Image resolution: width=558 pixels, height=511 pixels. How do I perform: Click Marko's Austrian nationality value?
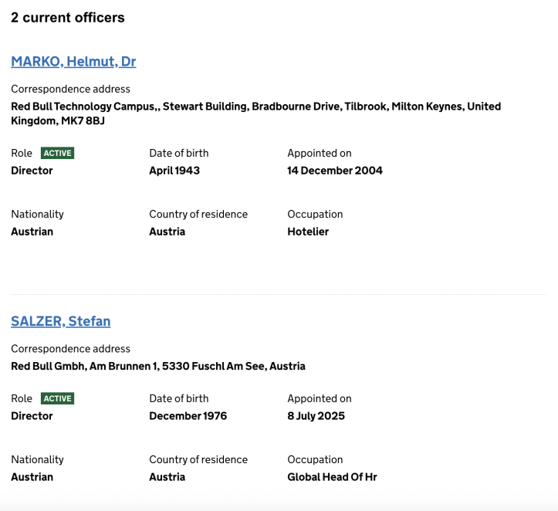pos(32,232)
